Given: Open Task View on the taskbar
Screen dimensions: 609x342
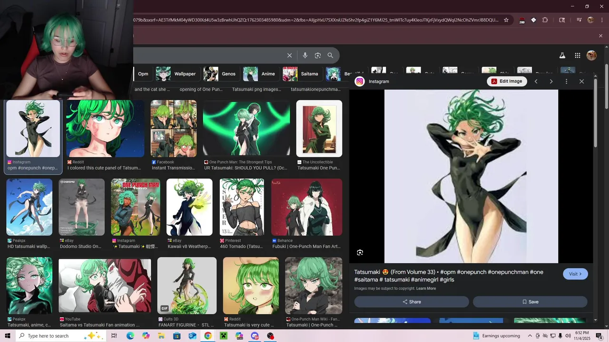Looking at the screenshot, I should click(x=114, y=336).
